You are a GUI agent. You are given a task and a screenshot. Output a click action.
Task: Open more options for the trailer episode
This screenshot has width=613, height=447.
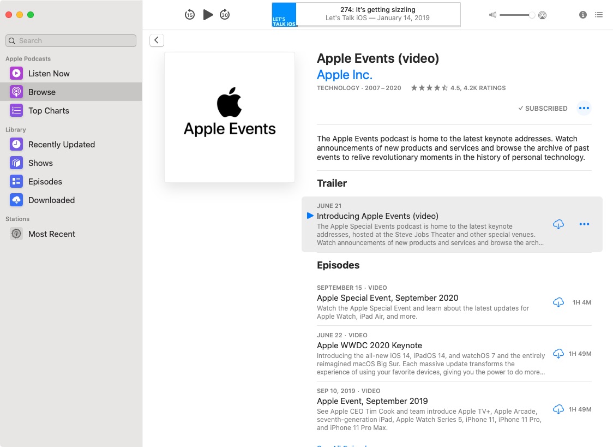[584, 224]
